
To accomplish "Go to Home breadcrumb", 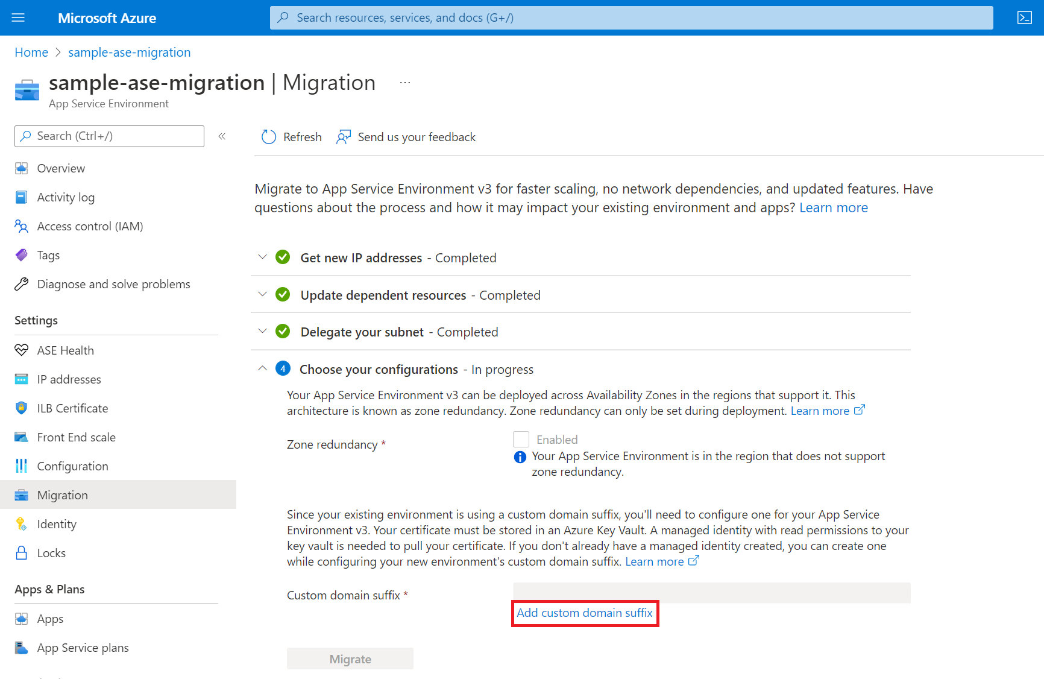I will point(31,52).
